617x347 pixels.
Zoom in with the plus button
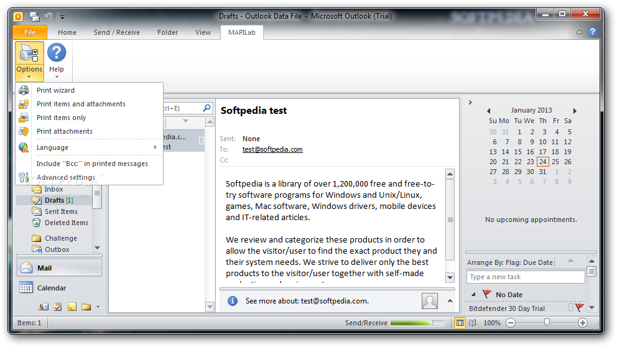pos(583,323)
